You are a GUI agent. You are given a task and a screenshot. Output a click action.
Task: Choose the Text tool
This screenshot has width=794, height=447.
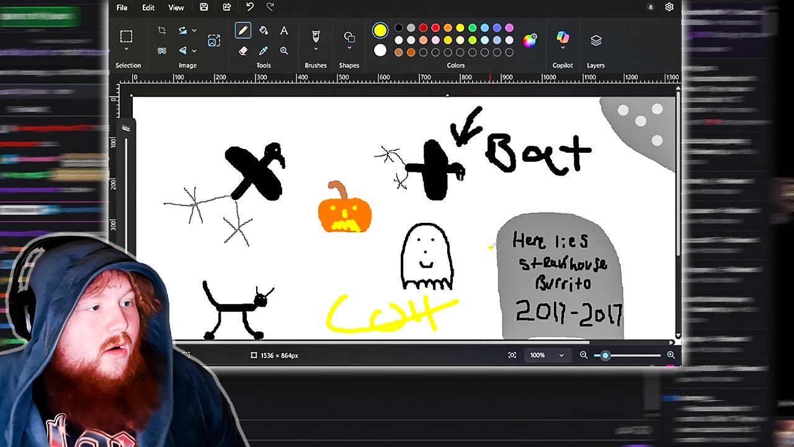click(x=283, y=30)
